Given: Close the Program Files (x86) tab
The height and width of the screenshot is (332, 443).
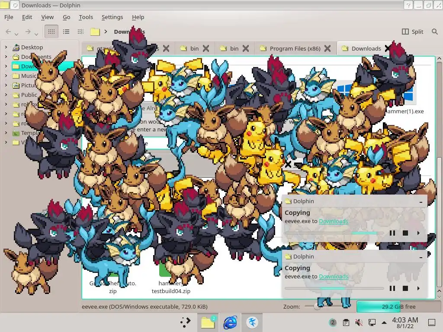Looking at the screenshot, I should click(327, 48).
